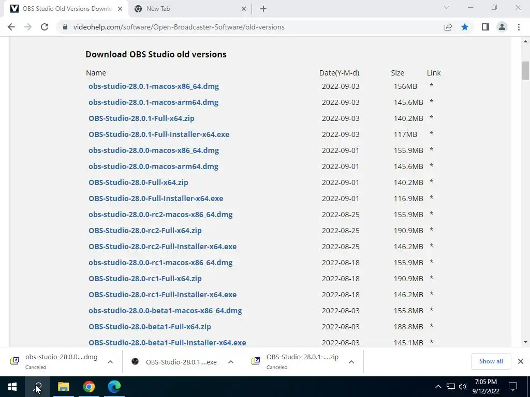This screenshot has width=530, height=397.
Task: Switch to the New Tab tab
Action: tap(190, 9)
